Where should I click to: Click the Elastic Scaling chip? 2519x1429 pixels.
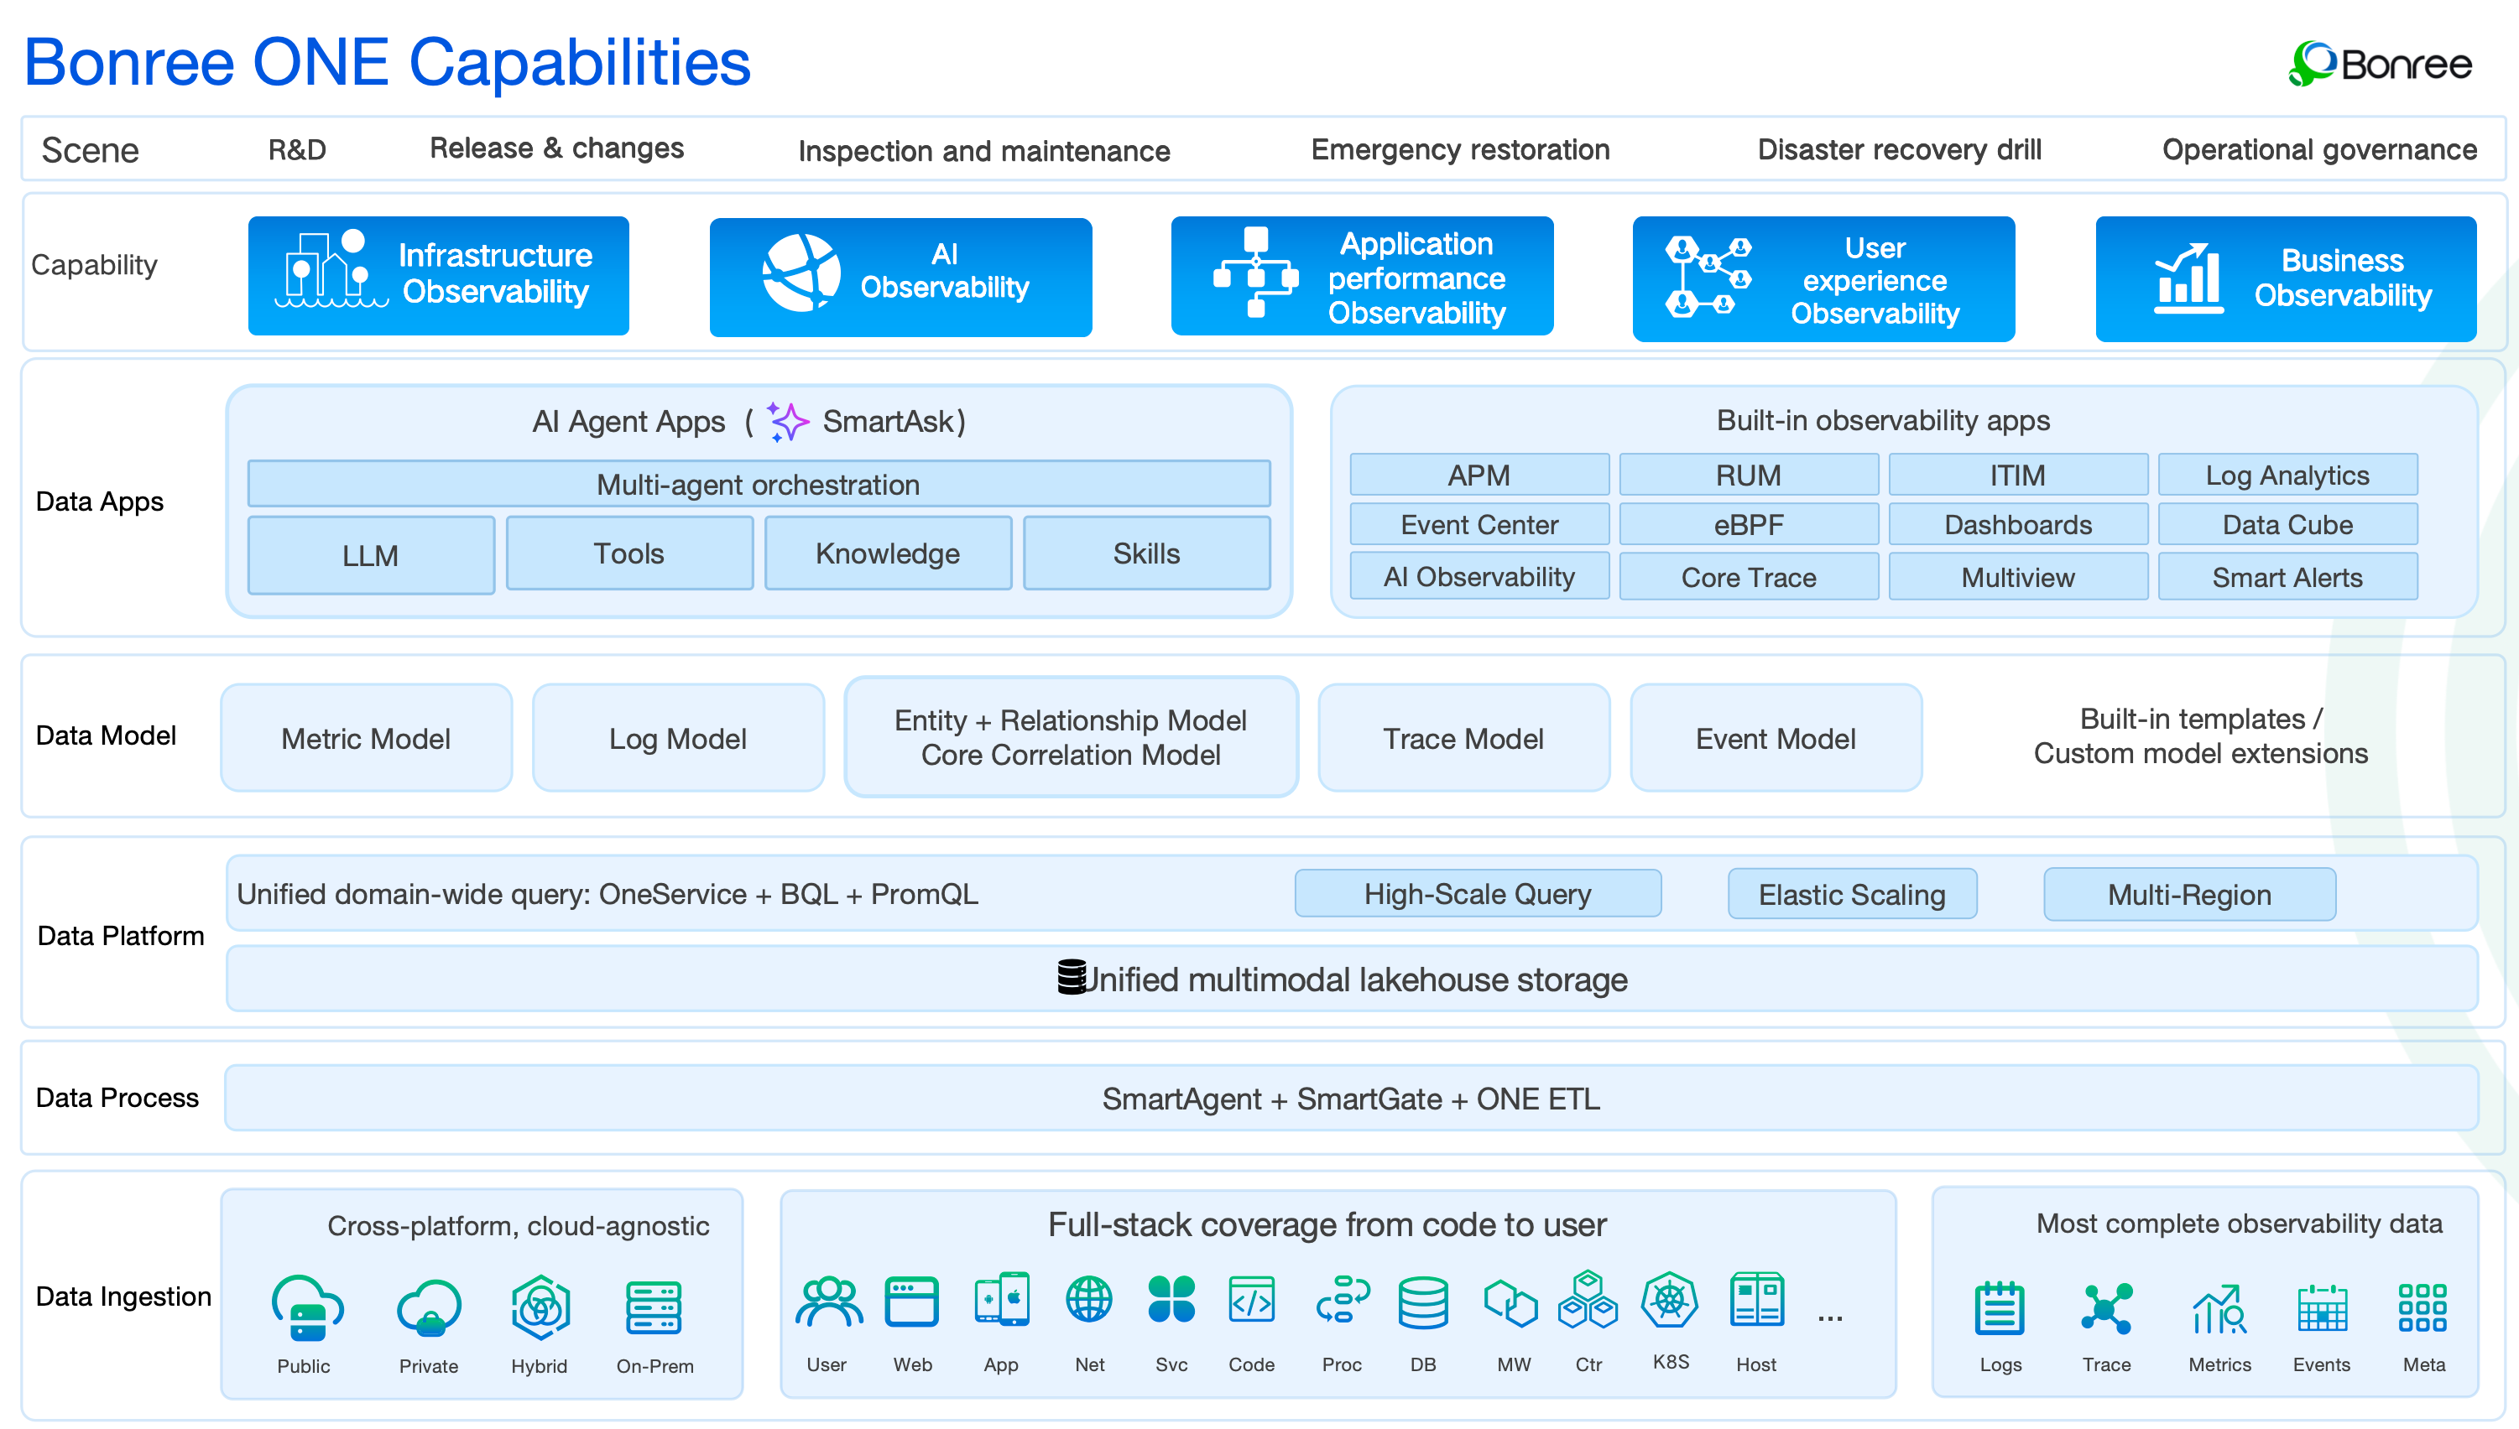point(1852,894)
